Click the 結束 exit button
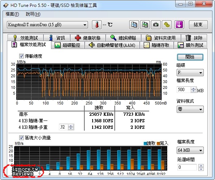 pos(198,25)
